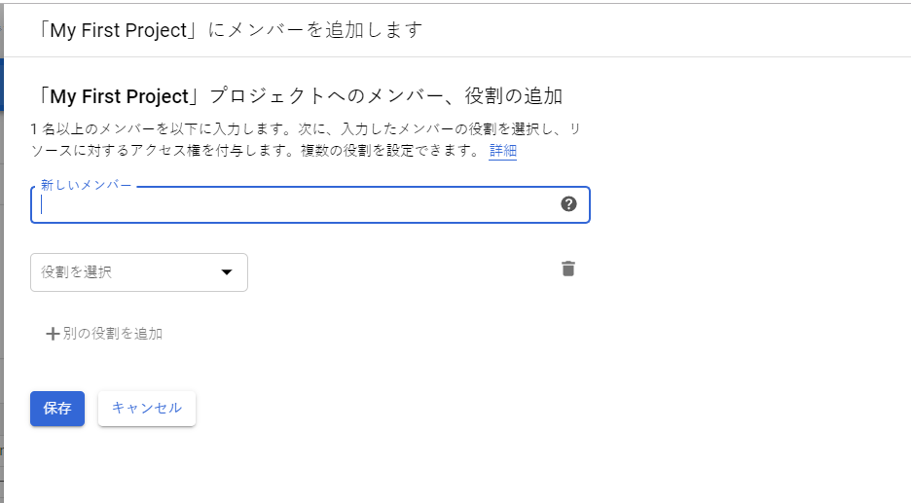Viewport: 911px width, 503px height.
Task: Cancel the dialog with キャンセル
Action: (147, 409)
